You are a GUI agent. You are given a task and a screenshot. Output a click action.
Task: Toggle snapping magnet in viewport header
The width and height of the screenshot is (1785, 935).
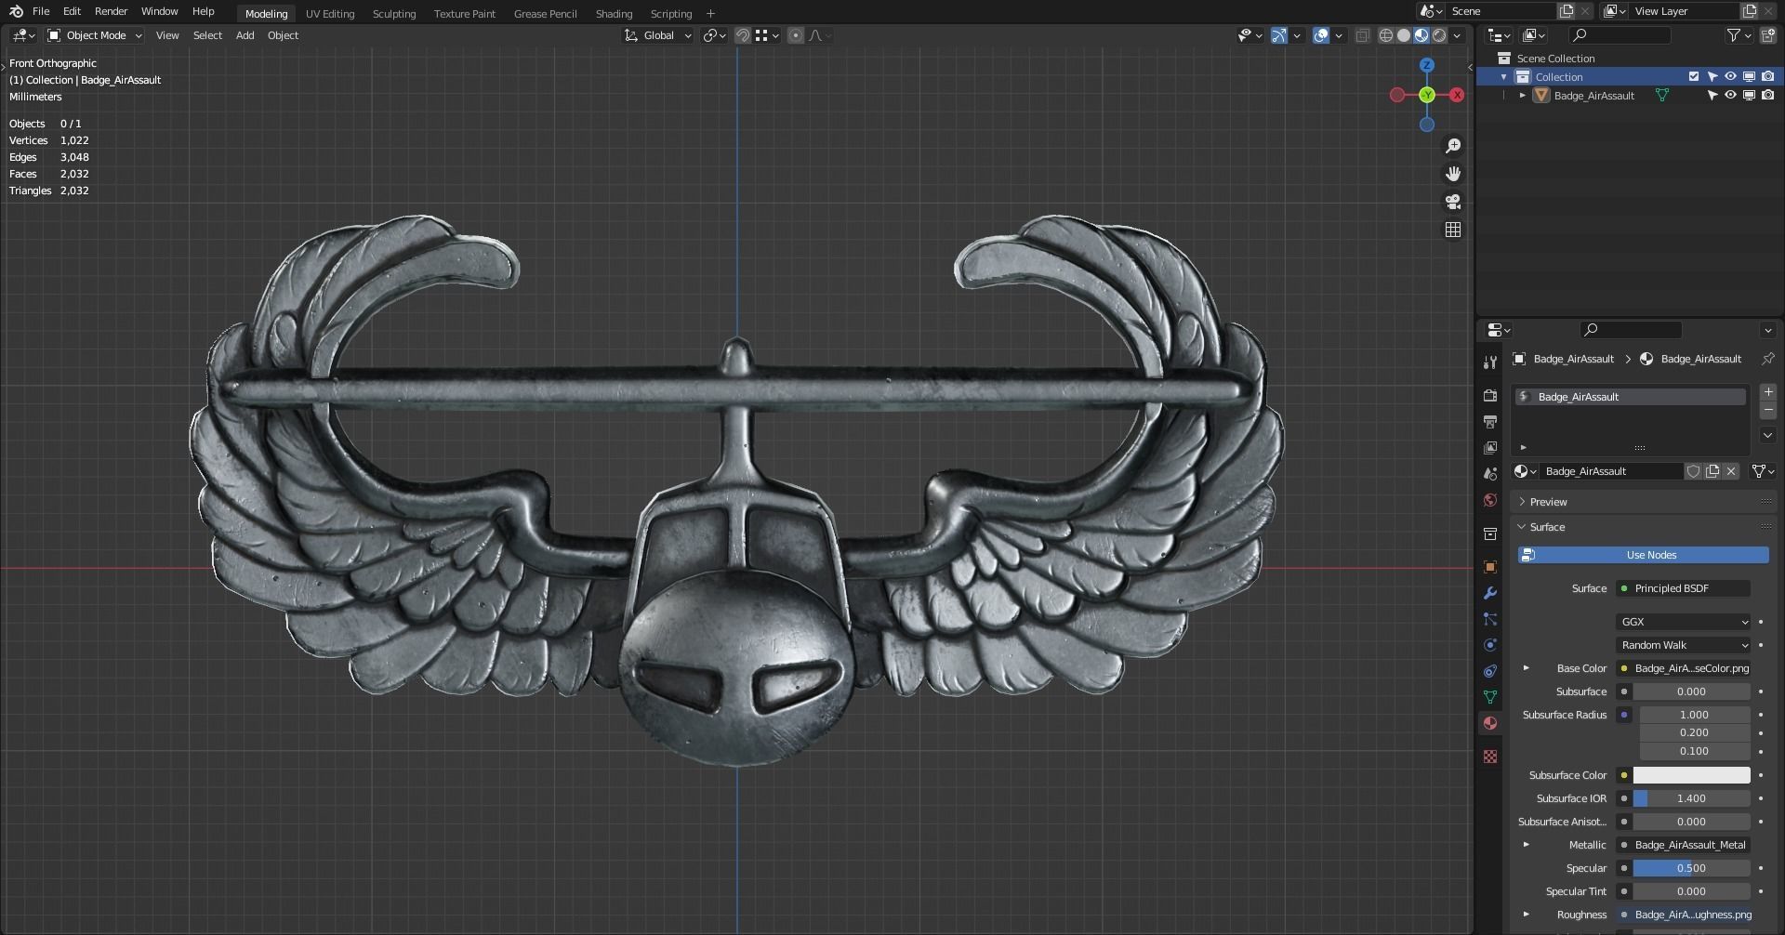pyautogui.click(x=743, y=35)
